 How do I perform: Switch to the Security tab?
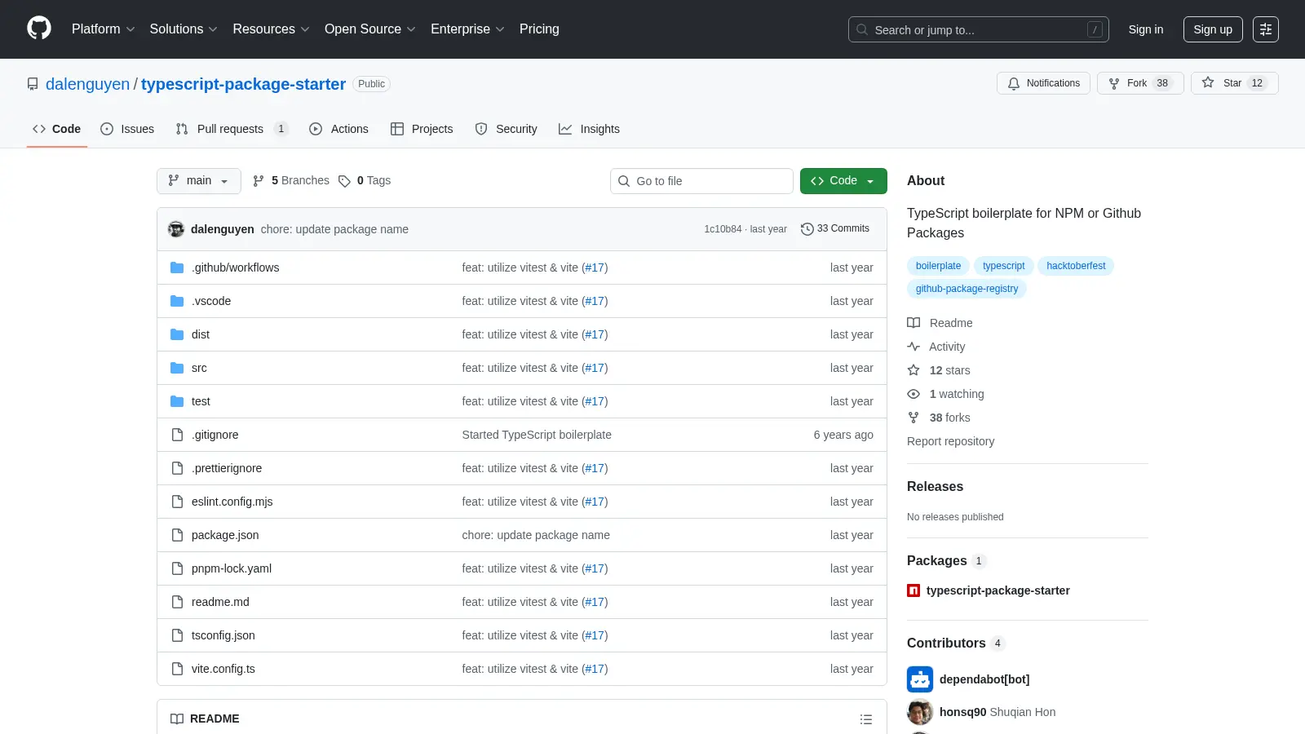click(507, 129)
